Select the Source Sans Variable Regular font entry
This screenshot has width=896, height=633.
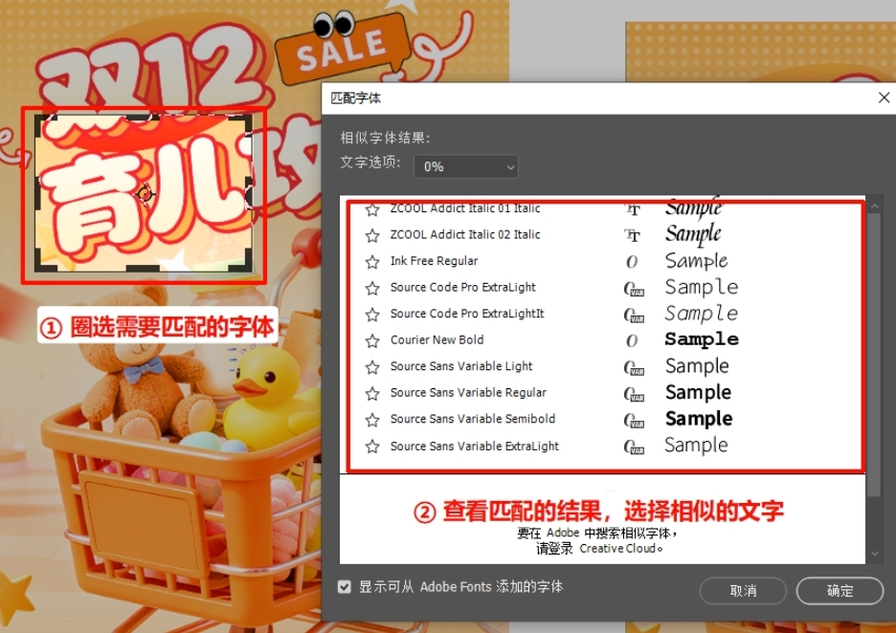pos(468,393)
